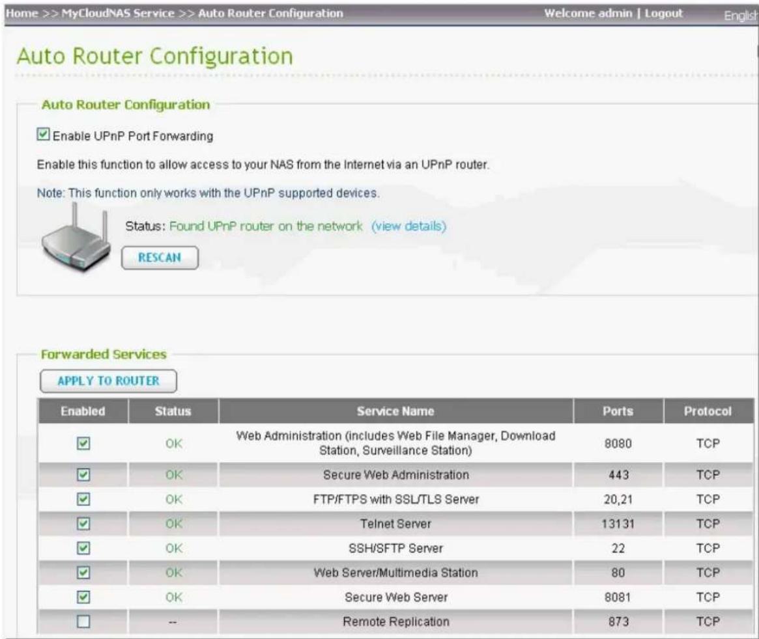
Task: Toggle Secure Web Server checkbox
Action: [83, 597]
